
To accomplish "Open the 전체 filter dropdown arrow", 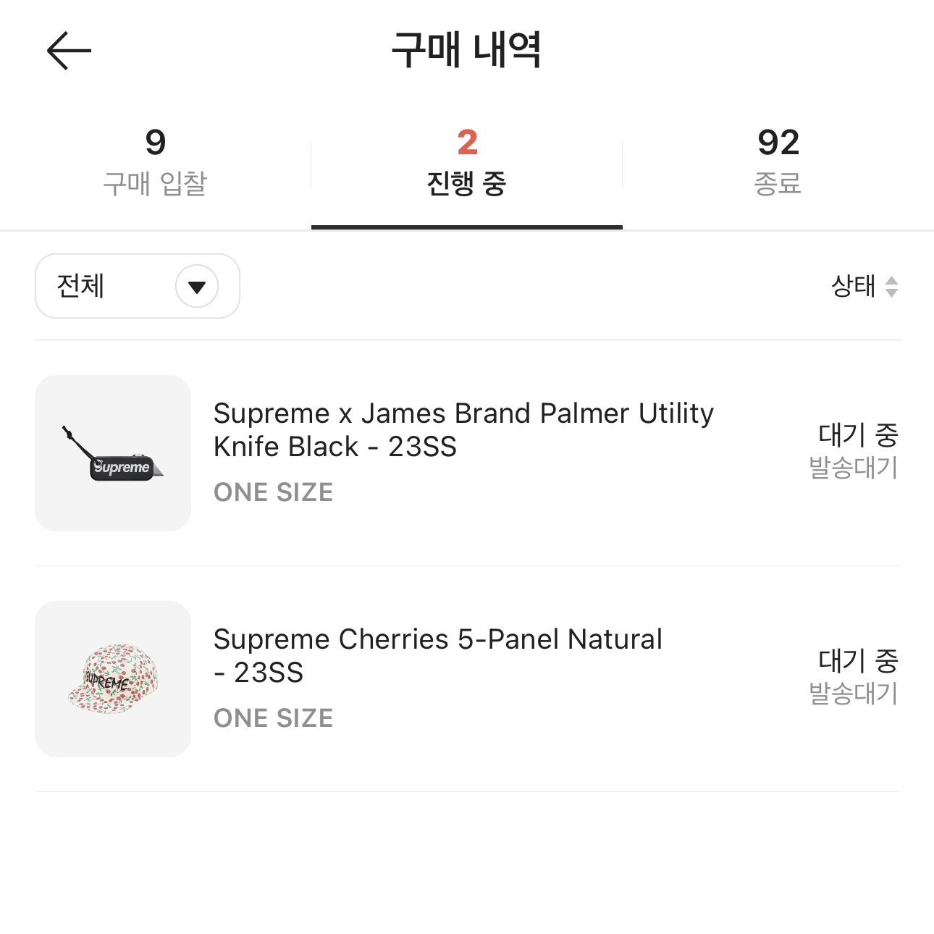I will pos(195,287).
